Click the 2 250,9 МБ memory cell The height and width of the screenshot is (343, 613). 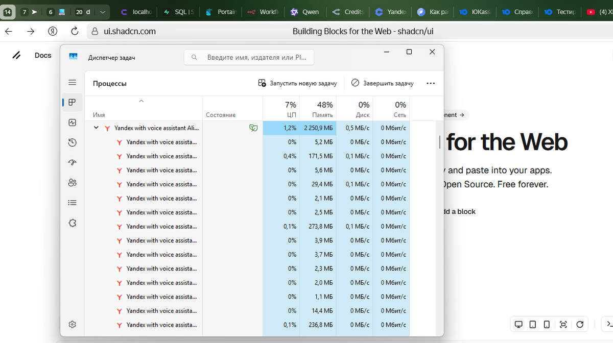[318, 128]
